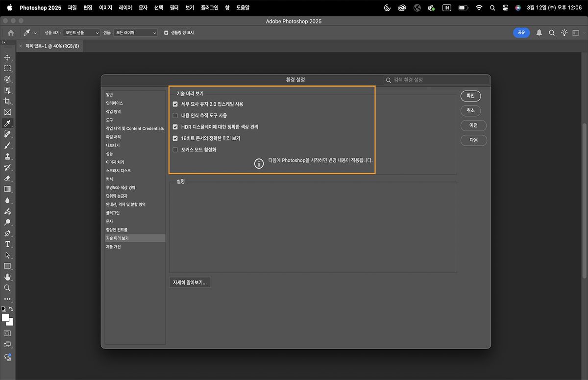This screenshot has width=588, height=380.
Task: Open the 플러그인 menu
Action: pyautogui.click(x=210, y=8)
